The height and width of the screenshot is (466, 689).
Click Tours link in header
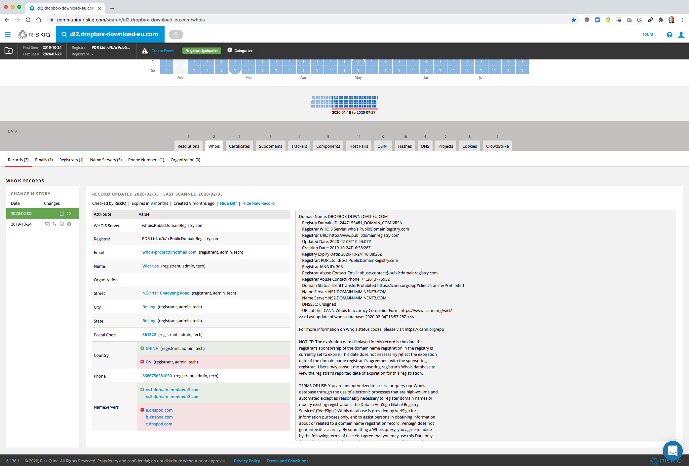click(x=648, y=34)
